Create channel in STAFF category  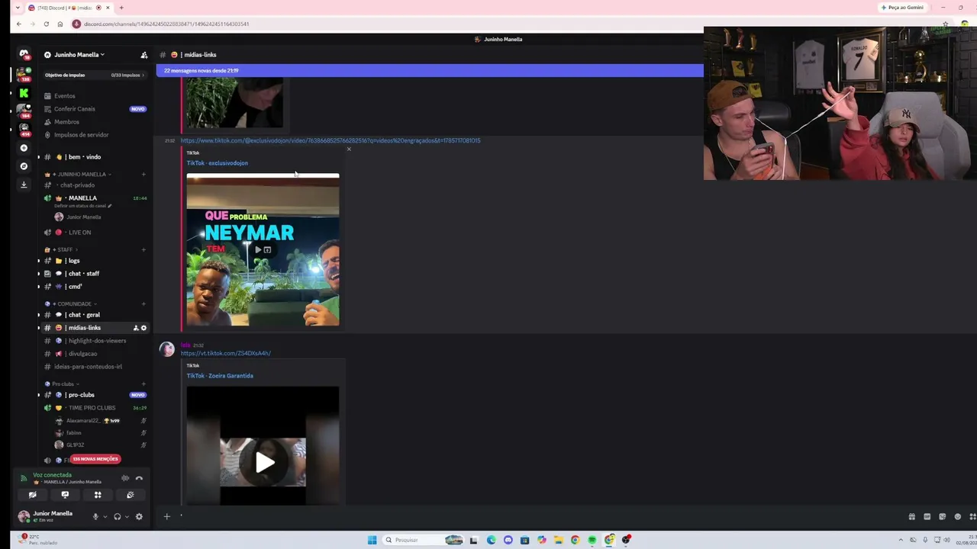(x=143, y=250)
